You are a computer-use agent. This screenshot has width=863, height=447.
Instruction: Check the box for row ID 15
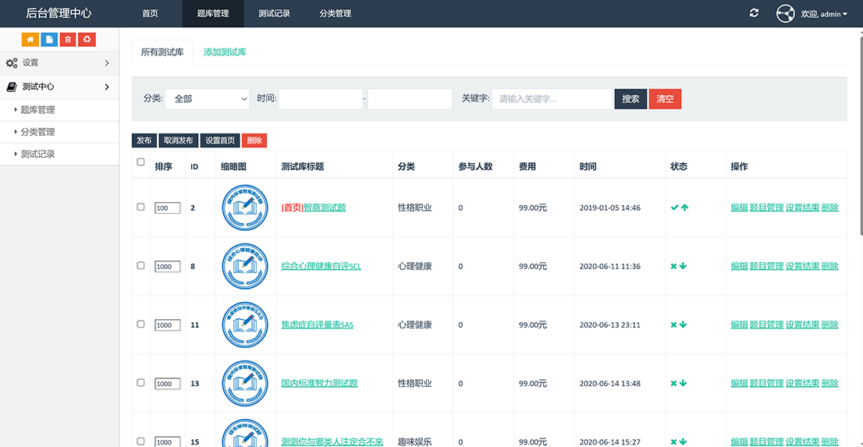click(x=140, y=441)
